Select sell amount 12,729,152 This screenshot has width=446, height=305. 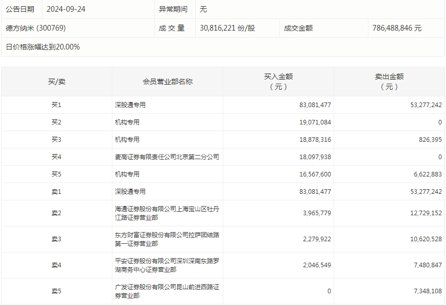426,213
